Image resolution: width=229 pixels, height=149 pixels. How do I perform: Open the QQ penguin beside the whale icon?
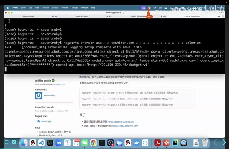[x=128, y=142]
